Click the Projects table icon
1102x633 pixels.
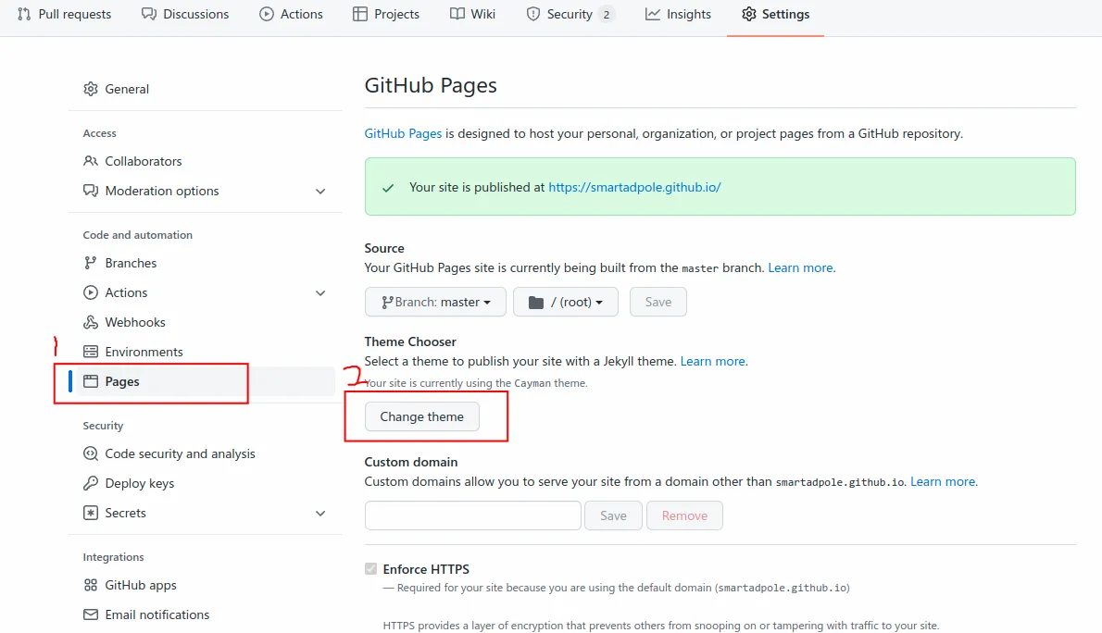click(x=360, y=14)
